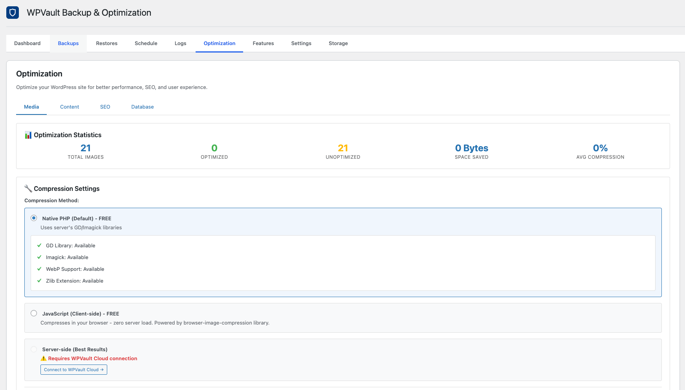Click the WPVault shield logo icon
Viewport: 685px width, 390px height.
coord(13,13)
